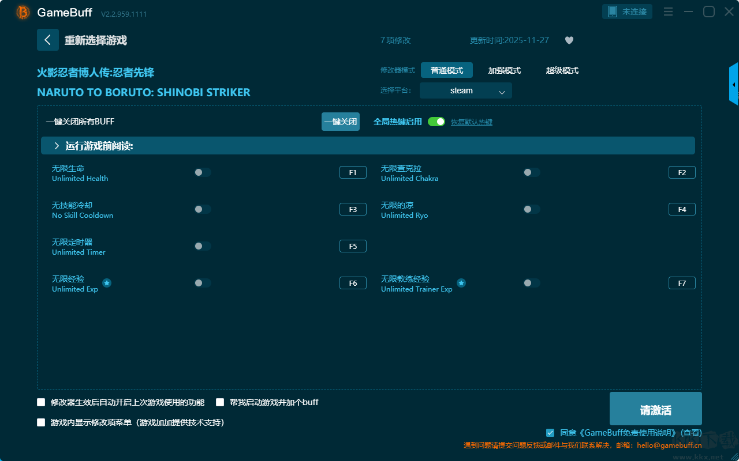This screenshot has width=739, height=461.
Task: Click the 7项修改 count text
Action: [x=395, y=40]
